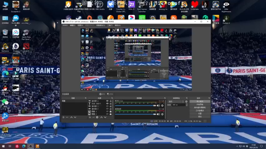Open the 工具(T) menu
The height and width of the screenshot is (149, 266).
coord(110,25)
